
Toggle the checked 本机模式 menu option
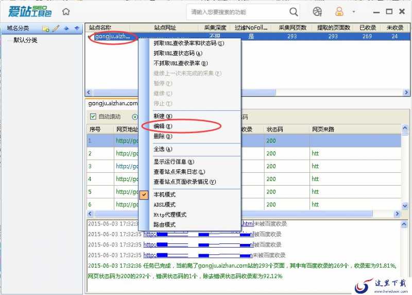190,194
